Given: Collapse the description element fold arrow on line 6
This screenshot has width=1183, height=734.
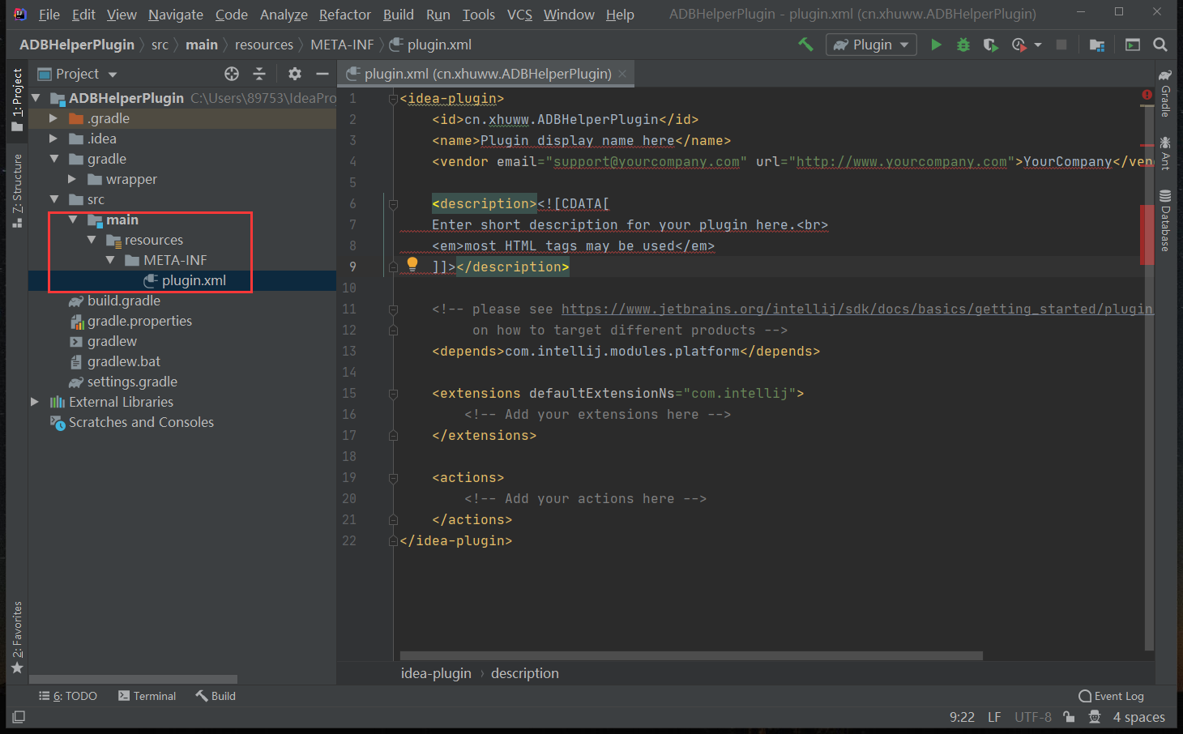Looking at the screenshot, I should click(394, 203).
